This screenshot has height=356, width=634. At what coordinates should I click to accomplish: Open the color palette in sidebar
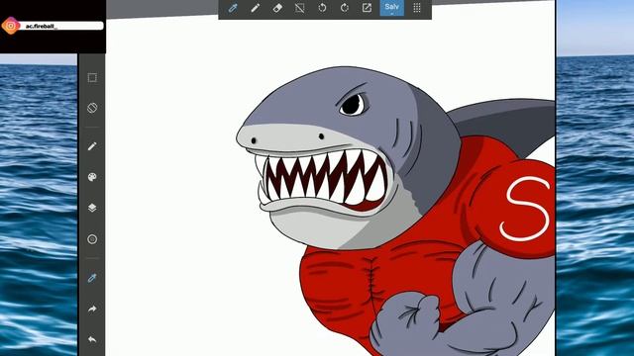tap(92, 177)
